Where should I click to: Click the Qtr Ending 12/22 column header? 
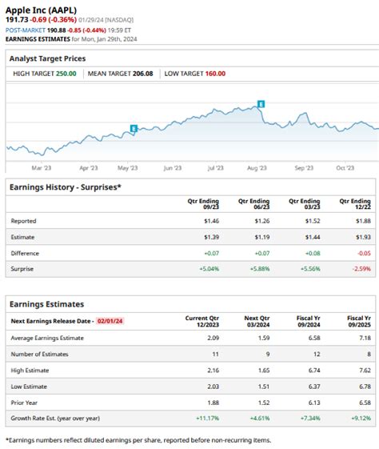pyautogui.click(x=355, y=204)
